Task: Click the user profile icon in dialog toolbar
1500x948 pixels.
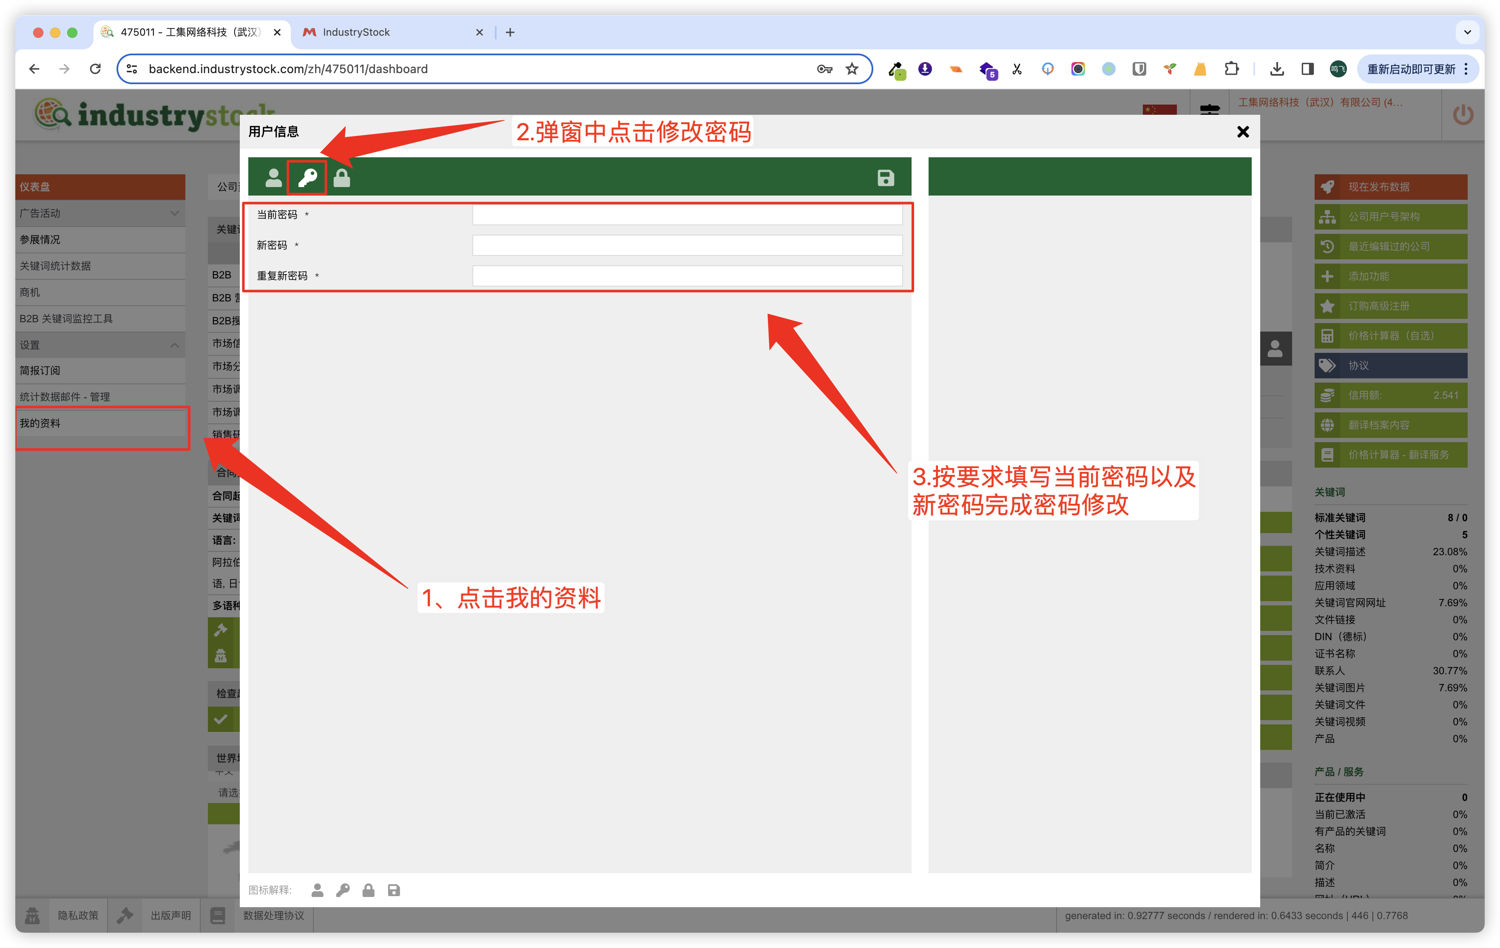Action: 273,179
